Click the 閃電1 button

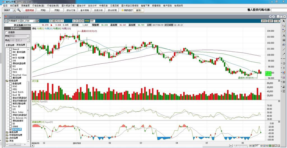pyautogui.click(x=43, y=10)
